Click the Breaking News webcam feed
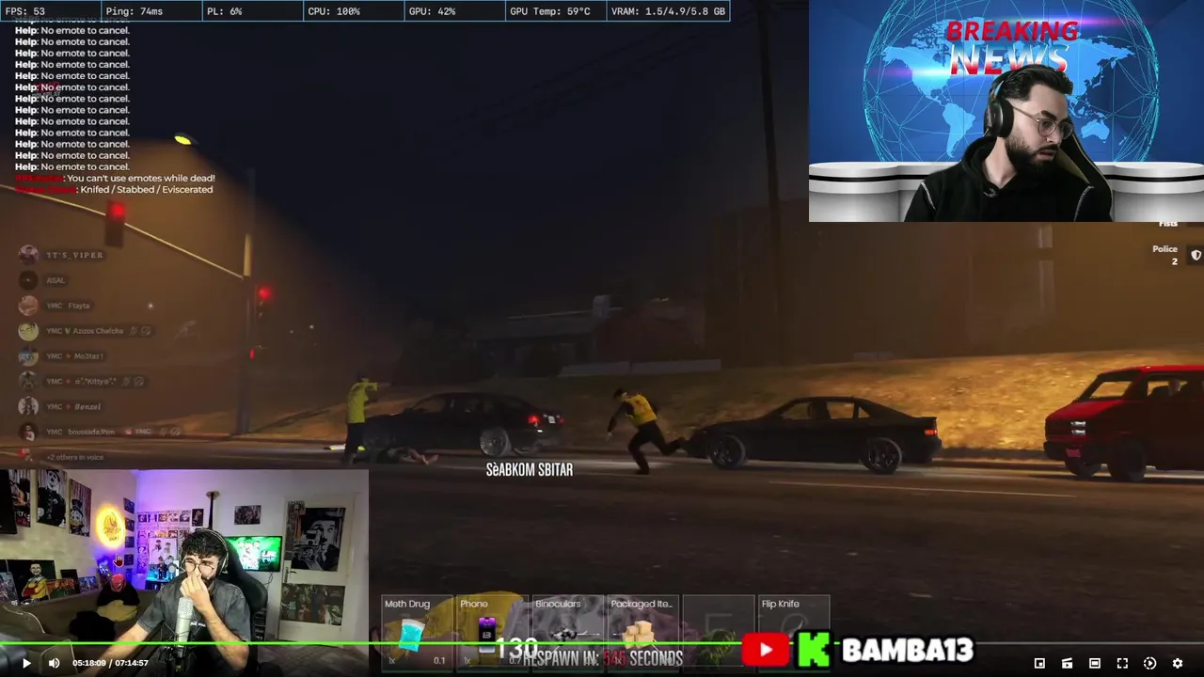Image resolution: width=1204 pixels, height=677 pixels. (1006, 111)
